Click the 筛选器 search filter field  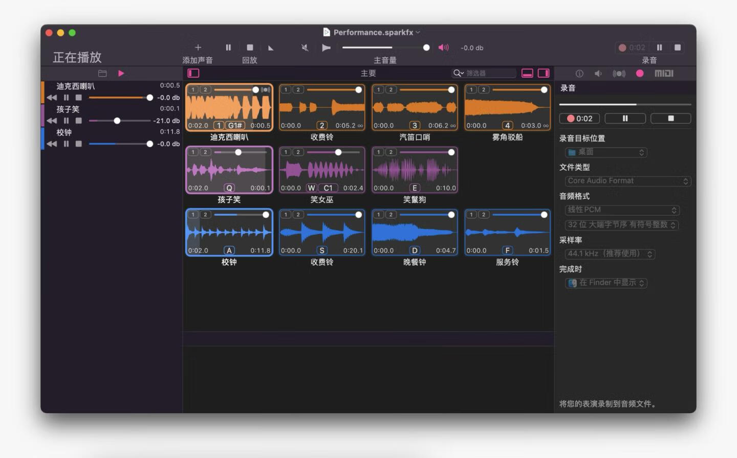pos(489,74)
